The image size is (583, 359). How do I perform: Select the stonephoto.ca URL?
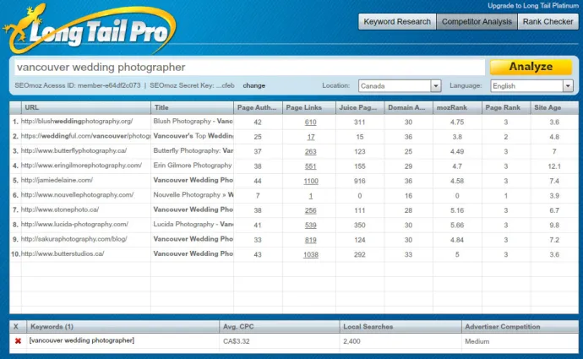point(60,209)
